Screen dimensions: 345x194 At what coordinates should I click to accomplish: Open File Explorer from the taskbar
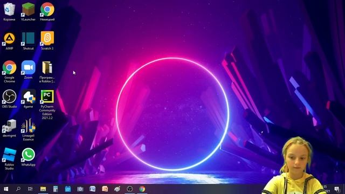pyautogui.click(x=43, y=189)
